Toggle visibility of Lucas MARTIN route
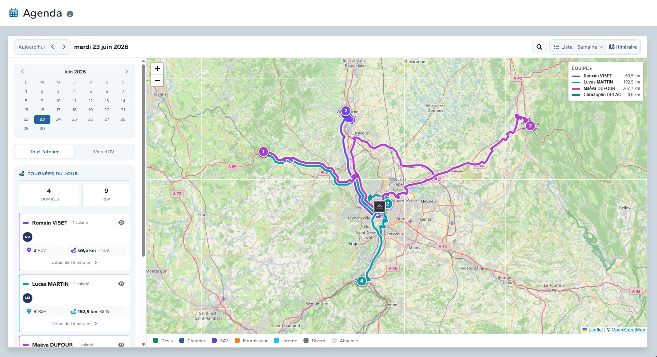The image size is (657, 357). pos(121,284)
